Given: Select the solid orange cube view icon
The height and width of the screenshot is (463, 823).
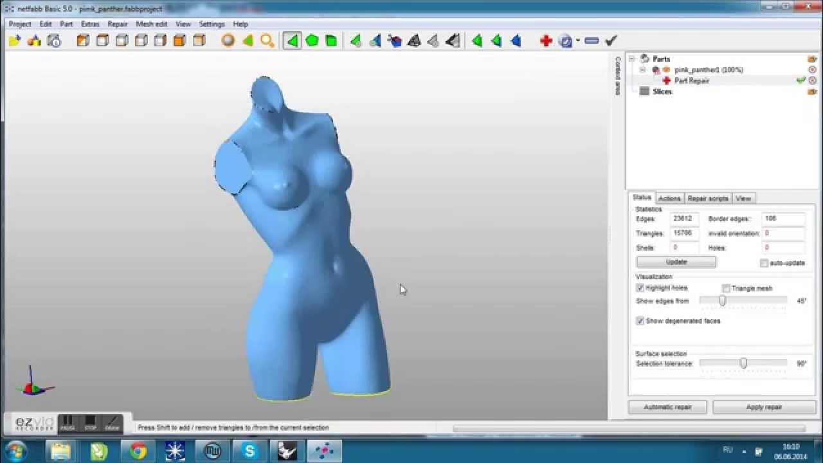Looking at the screenshot, I should click(x=179, y=41).
